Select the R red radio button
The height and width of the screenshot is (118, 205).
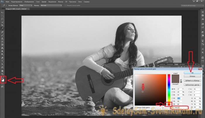pyautogui.click(x=172, y=98)
